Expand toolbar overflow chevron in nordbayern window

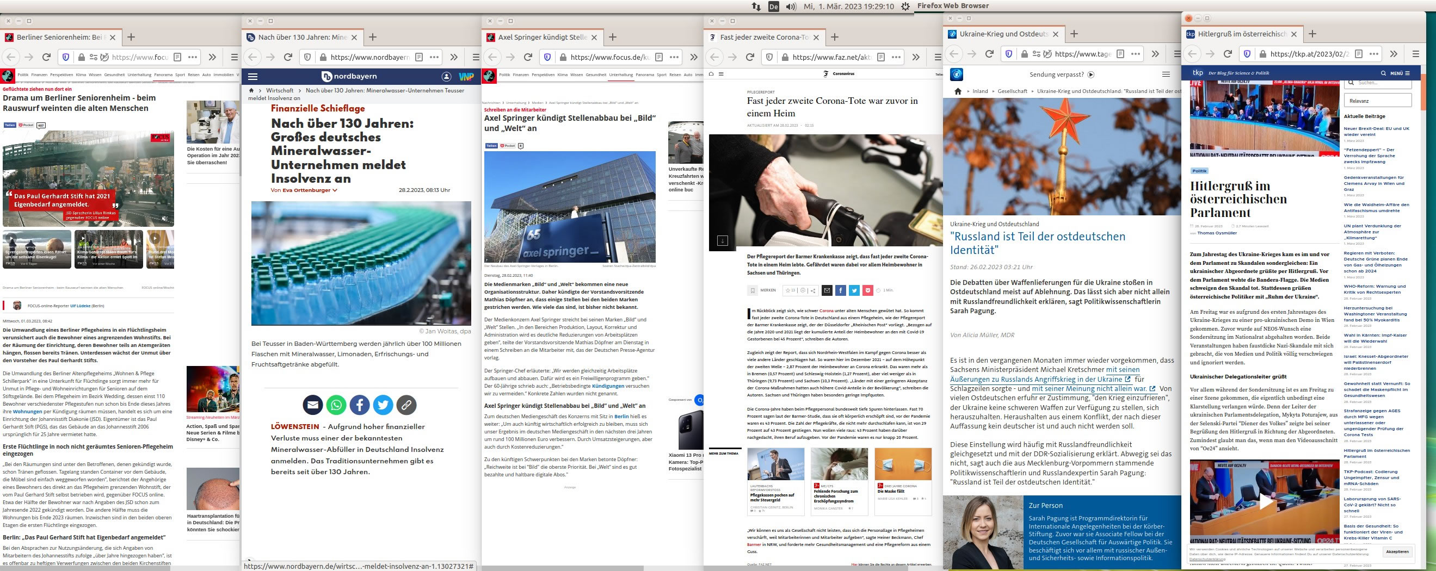click(x=454, y=57)
